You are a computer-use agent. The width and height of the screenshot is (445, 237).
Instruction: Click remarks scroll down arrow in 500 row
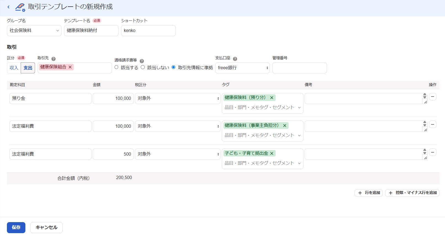pos(425,153)
